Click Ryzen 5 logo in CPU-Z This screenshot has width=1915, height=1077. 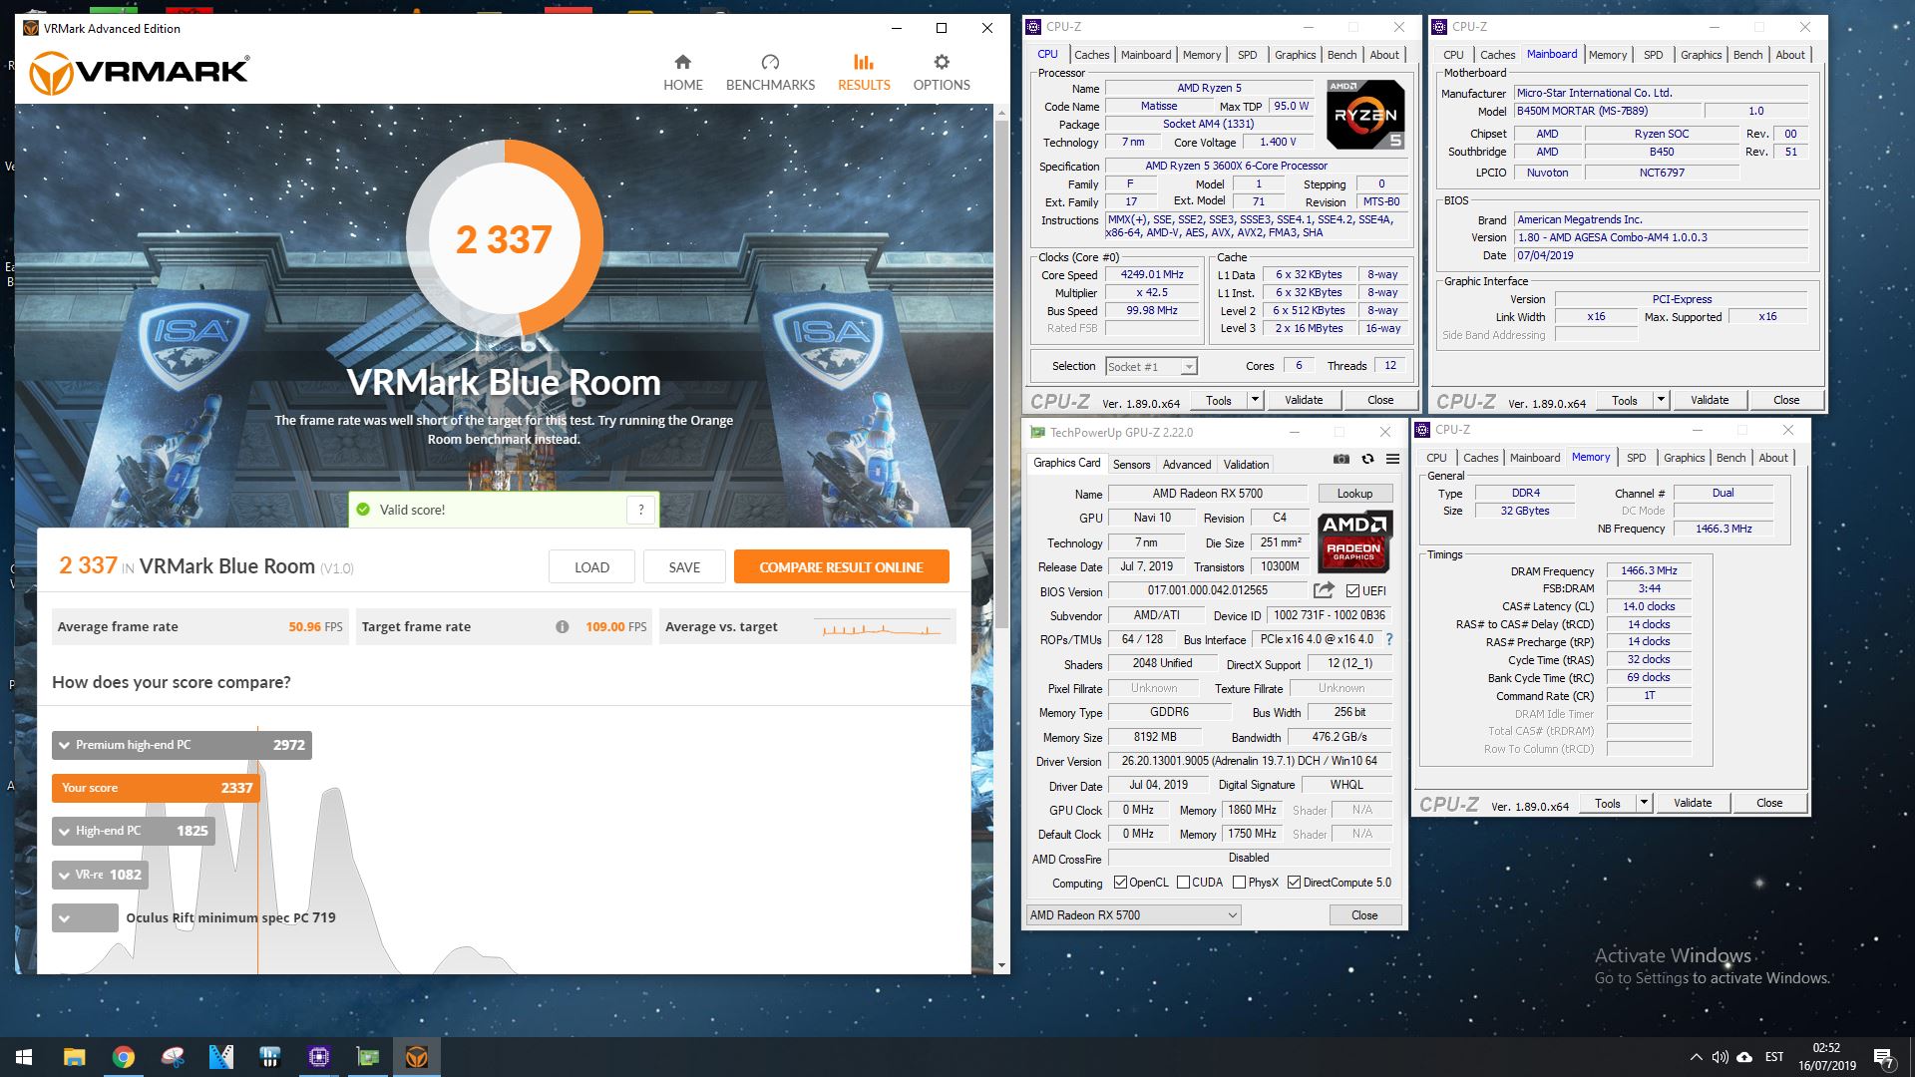(1365, 115)
